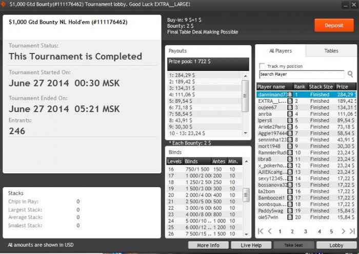Open players page 5

point(331,231)
